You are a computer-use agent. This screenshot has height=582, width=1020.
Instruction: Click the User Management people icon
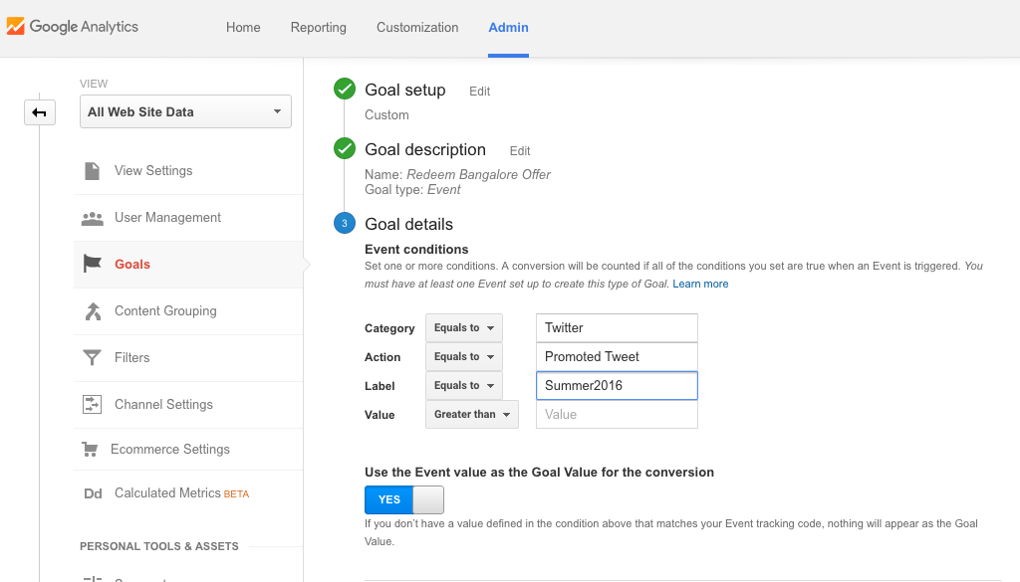[92, 218]
